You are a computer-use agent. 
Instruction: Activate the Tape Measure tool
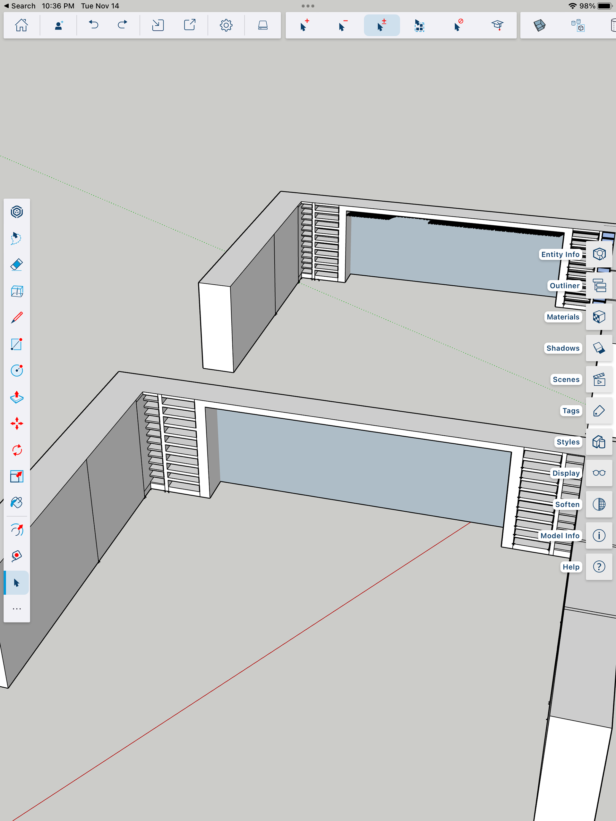point(17,556)
